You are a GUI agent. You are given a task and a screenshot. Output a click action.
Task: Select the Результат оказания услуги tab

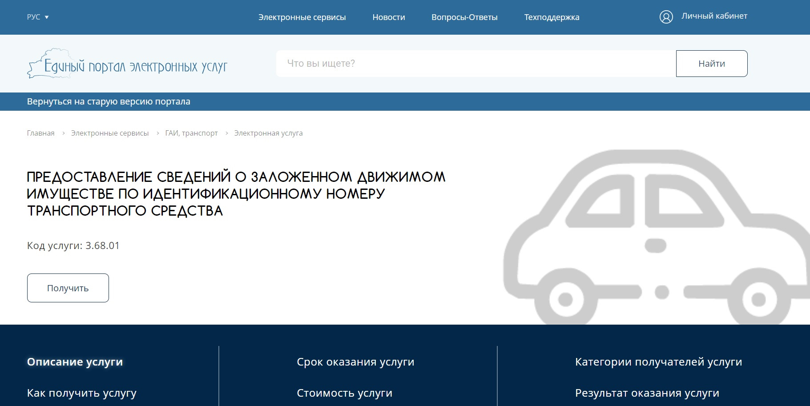pos(647,393)
